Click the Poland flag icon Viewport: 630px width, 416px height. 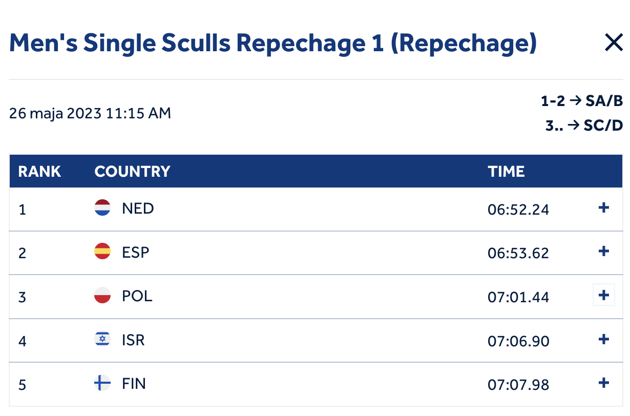[102, 295]
